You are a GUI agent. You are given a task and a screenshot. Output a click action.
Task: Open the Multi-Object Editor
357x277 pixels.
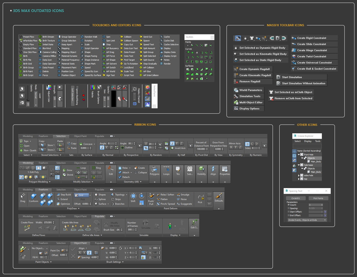coord(248,102)
